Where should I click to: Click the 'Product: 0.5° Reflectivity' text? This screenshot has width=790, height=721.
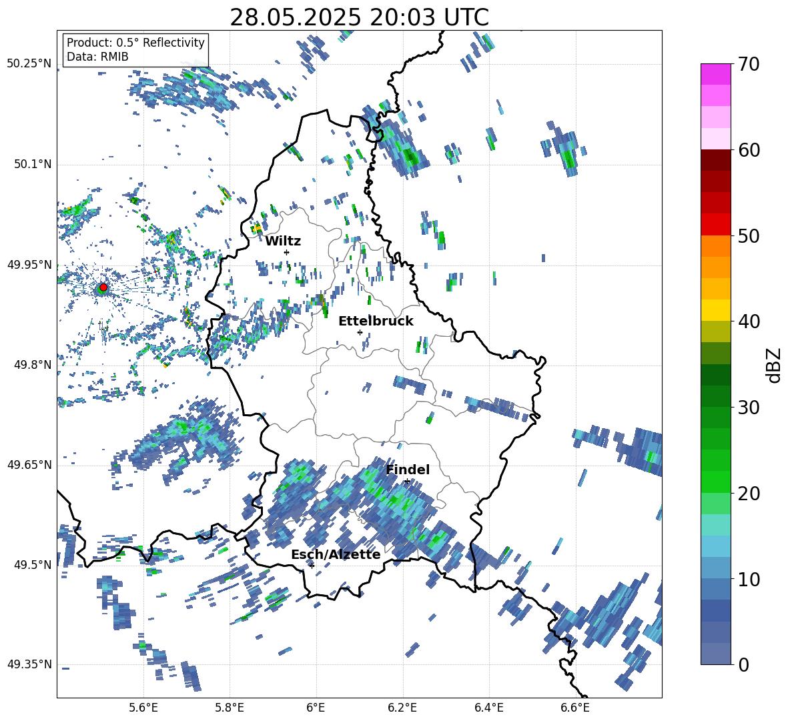pos(135,42)
